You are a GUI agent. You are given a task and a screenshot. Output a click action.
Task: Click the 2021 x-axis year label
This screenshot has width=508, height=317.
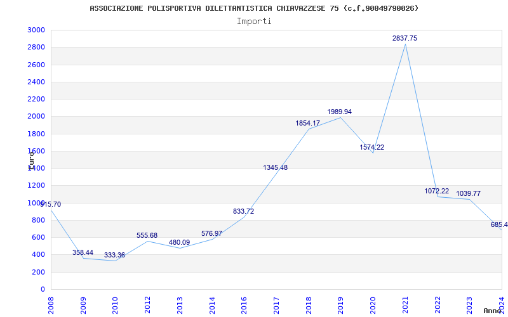point(406,305)
